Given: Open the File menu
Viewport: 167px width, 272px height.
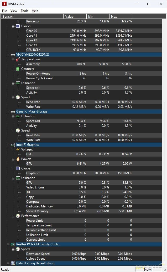Looking at the screenshot, I should (x=4, y=11).
